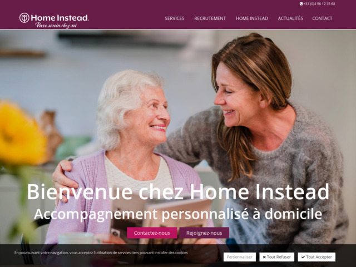
Task: Click the cross icon in Tout Refuser
Action: 264,257
